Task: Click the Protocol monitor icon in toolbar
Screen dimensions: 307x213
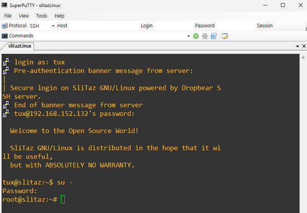Action: (5, 26)
